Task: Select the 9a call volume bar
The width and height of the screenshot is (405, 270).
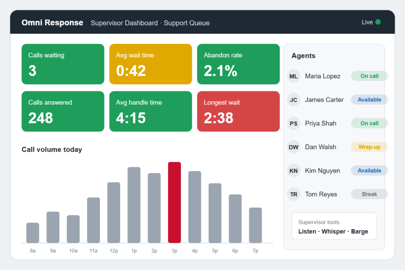Action: point(53,227)
